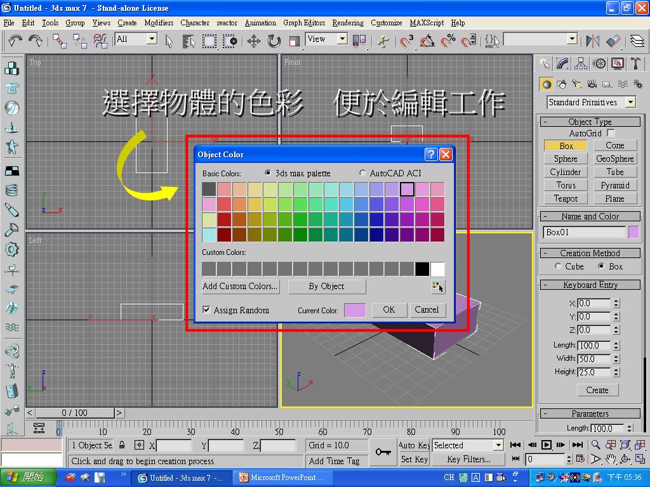Click the Undo arrow in the main toolbar
650x487 pixels.
pos(15,40)
